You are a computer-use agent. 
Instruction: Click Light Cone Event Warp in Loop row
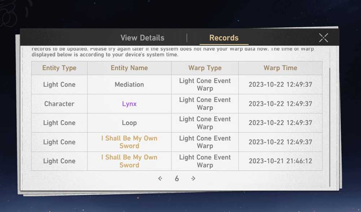[x=205, y=123]
